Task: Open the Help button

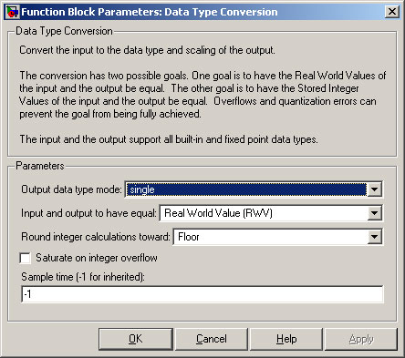Action: click(x=286, y=339)
